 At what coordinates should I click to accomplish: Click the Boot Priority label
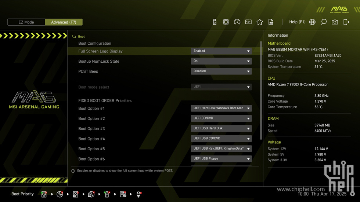coord(22,194)
